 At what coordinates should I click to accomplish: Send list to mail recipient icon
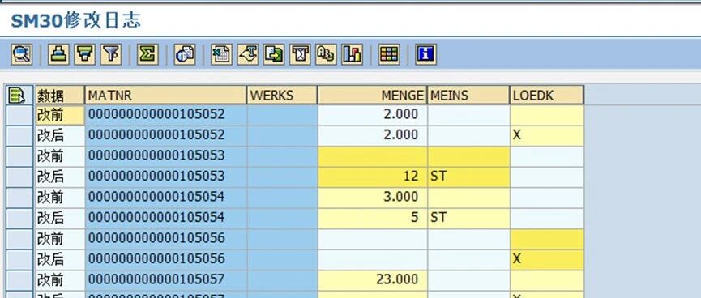301,54
